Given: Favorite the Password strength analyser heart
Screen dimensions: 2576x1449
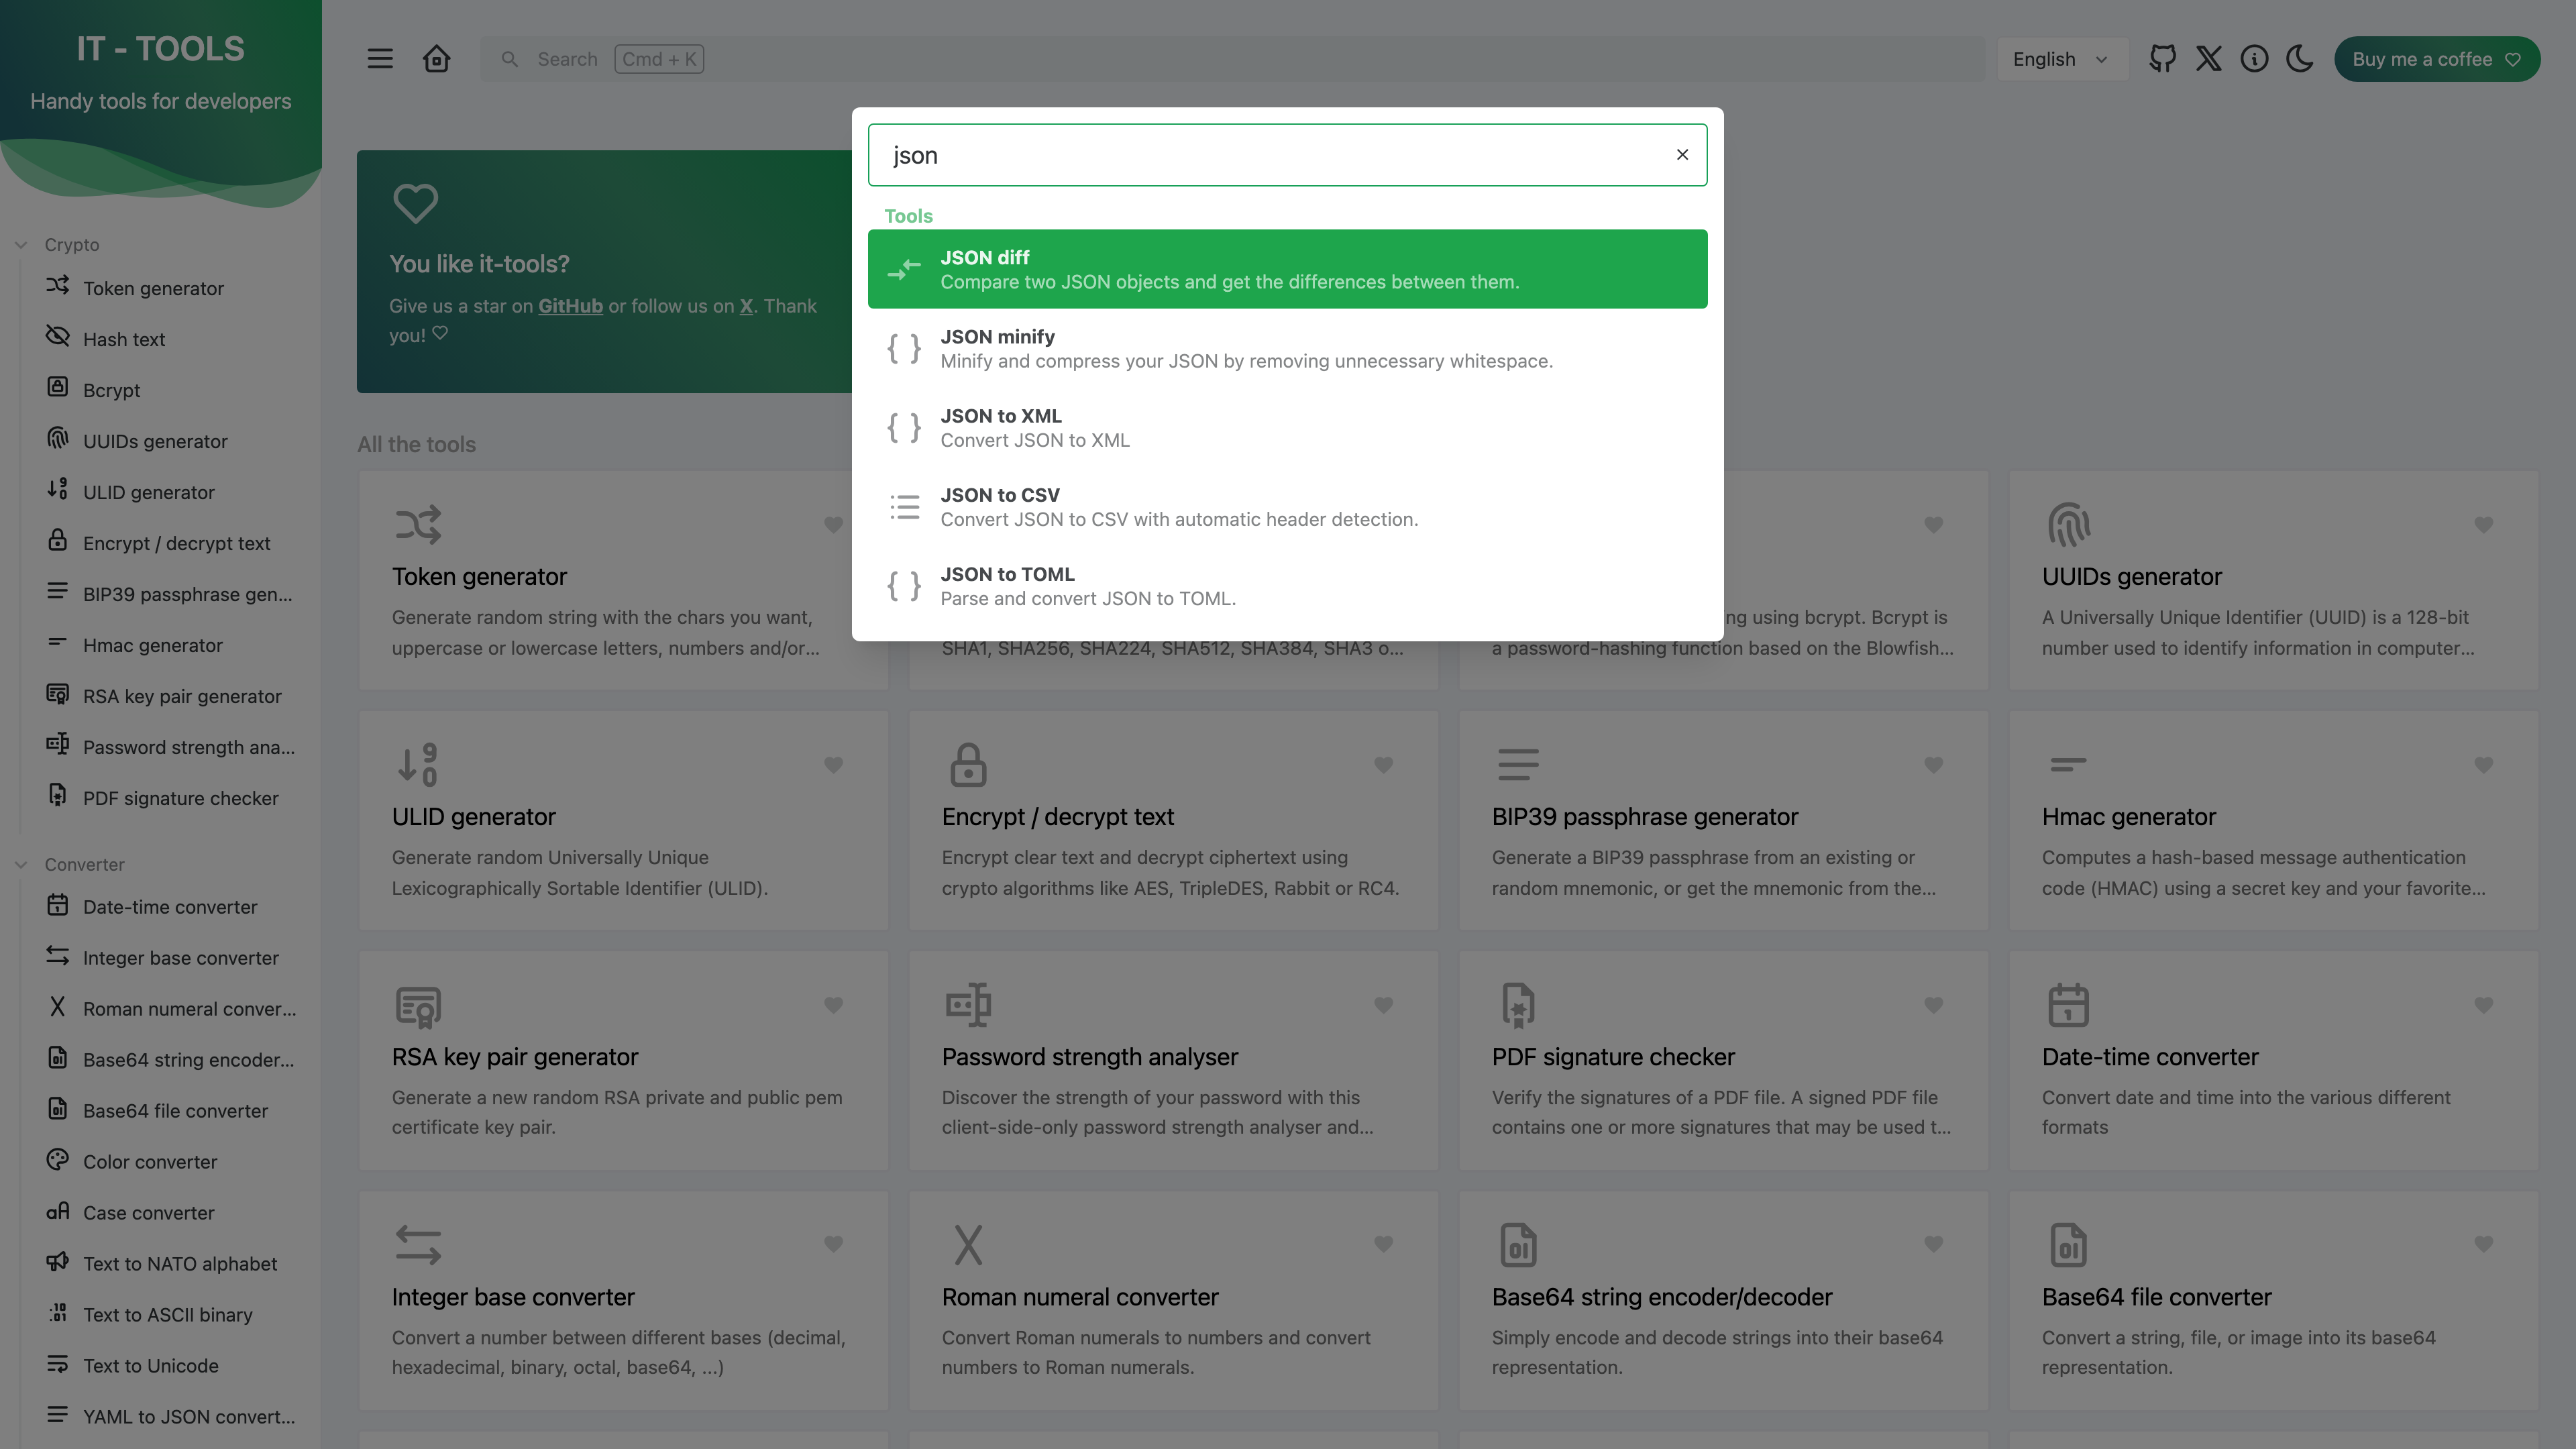Looking at the screenshot, I should point(1383,1005).
